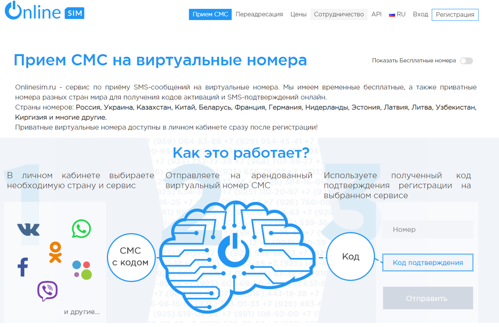Click the Odnoklassniki orange icon
The height and width of the screenshot is (327, 499).
pyautogui.click(x=55, y=252)
